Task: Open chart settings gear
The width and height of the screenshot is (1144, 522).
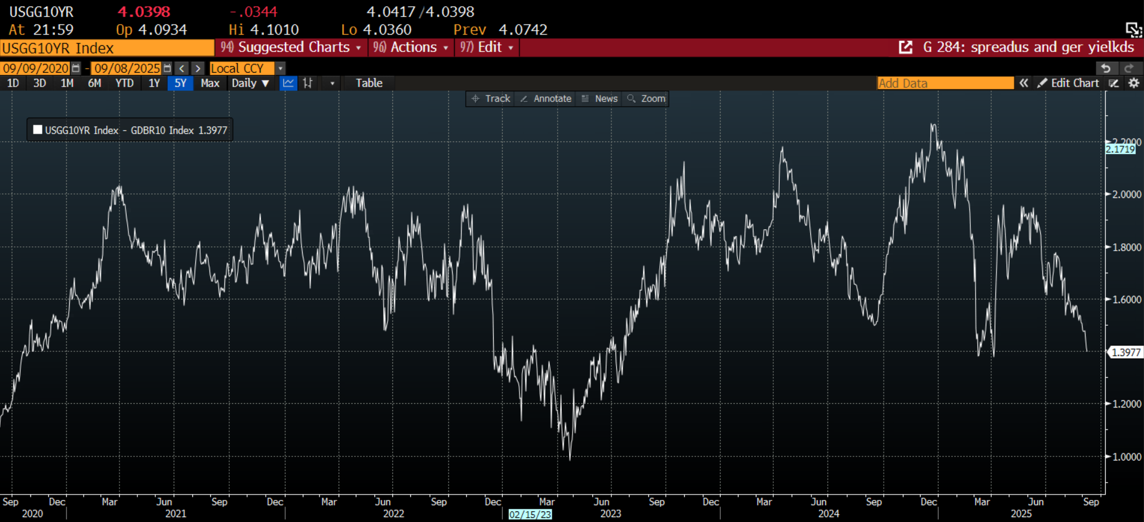Action: coord(1134,84)
